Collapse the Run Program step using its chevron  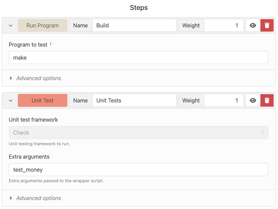pos(11,26)
